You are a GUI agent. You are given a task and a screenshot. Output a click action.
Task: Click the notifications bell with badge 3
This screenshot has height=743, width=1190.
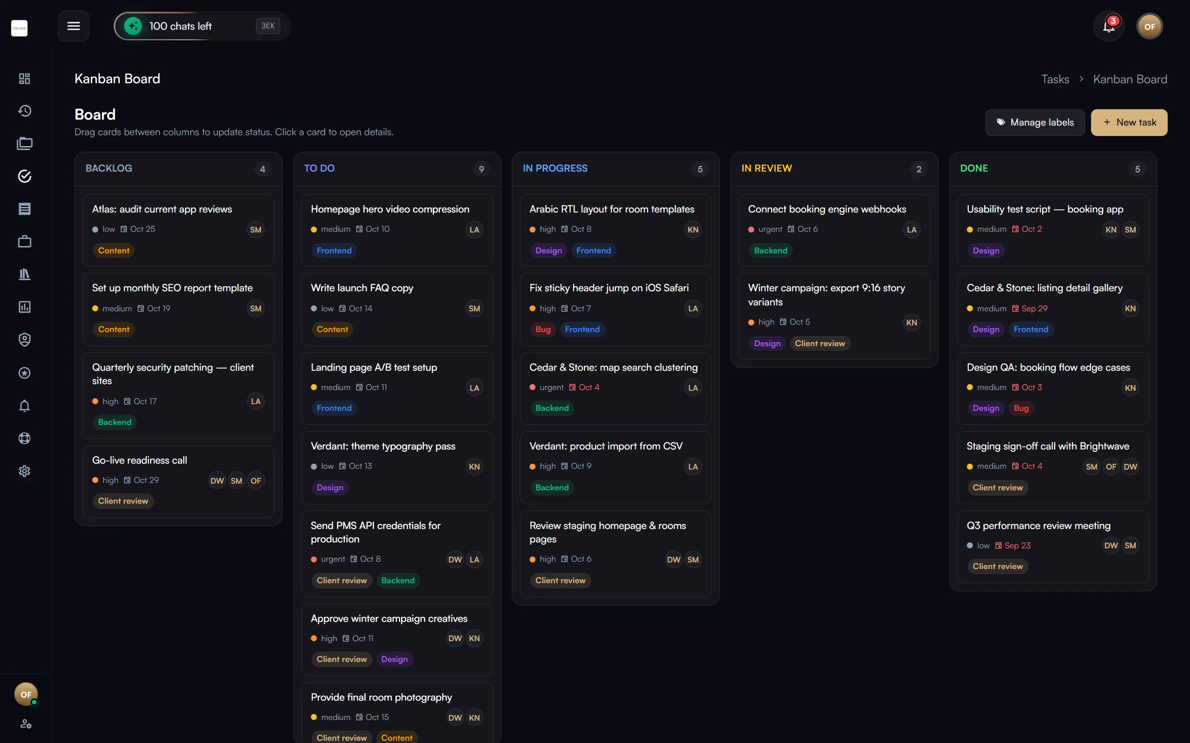click(1109, 26)
